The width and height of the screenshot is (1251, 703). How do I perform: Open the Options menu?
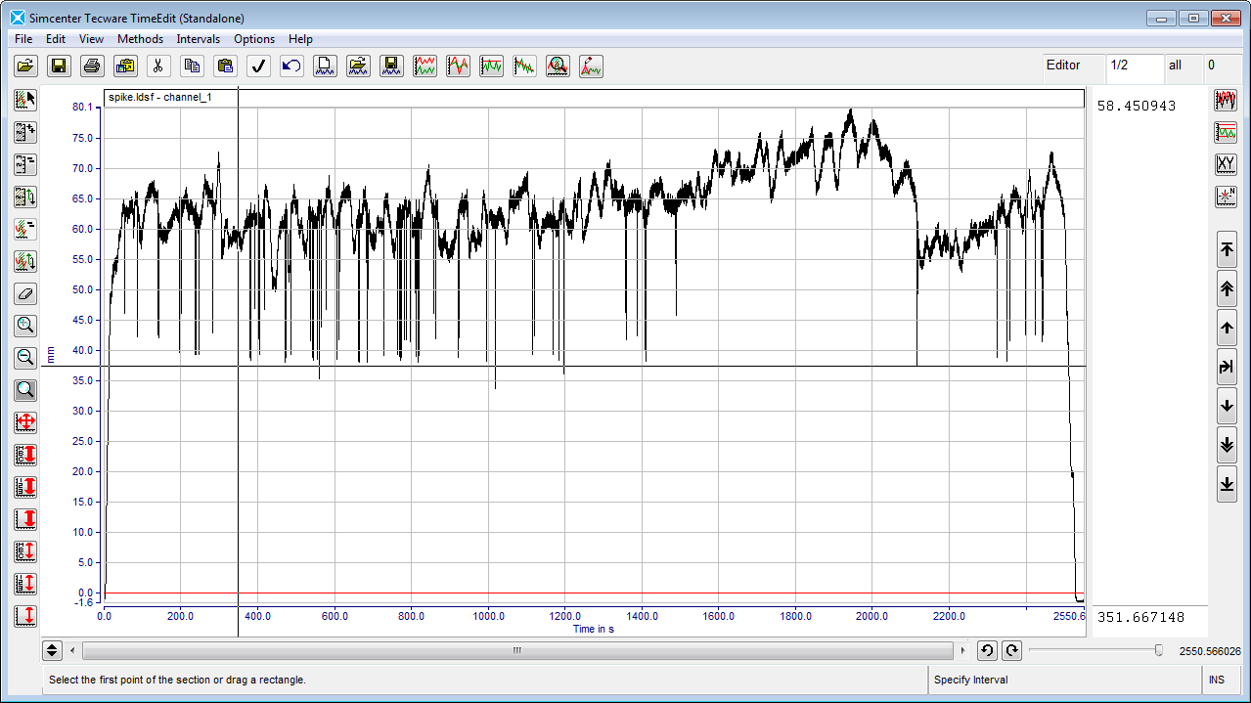pos(254,39)
